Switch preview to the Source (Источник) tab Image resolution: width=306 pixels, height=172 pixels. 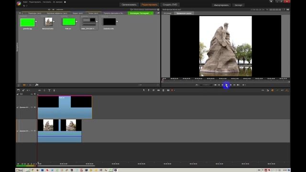point(167,13)
